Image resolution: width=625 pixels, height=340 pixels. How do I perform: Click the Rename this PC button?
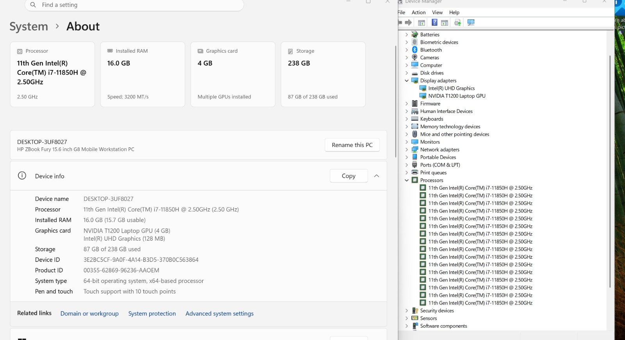[352, 145]
